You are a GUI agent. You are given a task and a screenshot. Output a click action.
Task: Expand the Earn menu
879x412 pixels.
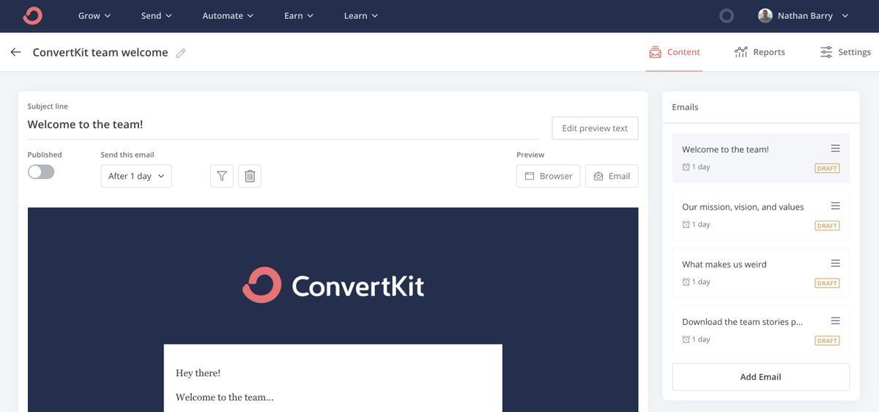click(x=299, y=15)
